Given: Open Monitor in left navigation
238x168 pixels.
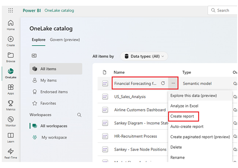Looking at the screenshot, I should [11, 121].
